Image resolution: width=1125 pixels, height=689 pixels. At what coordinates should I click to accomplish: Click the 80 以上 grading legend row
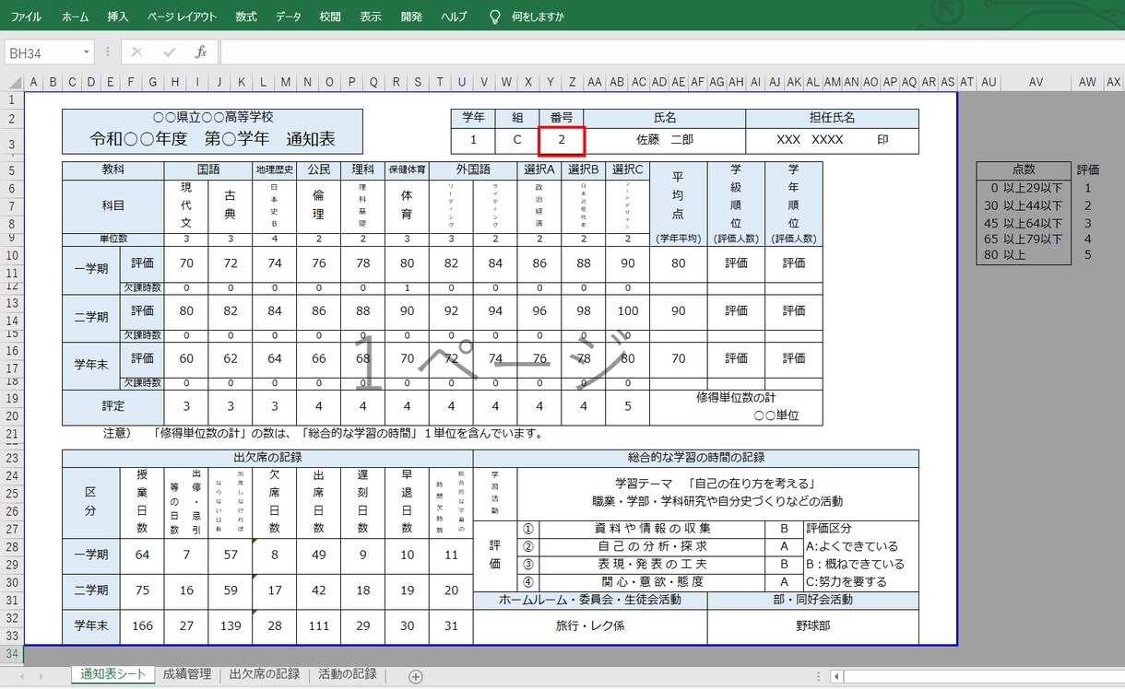click(1024, 255)
